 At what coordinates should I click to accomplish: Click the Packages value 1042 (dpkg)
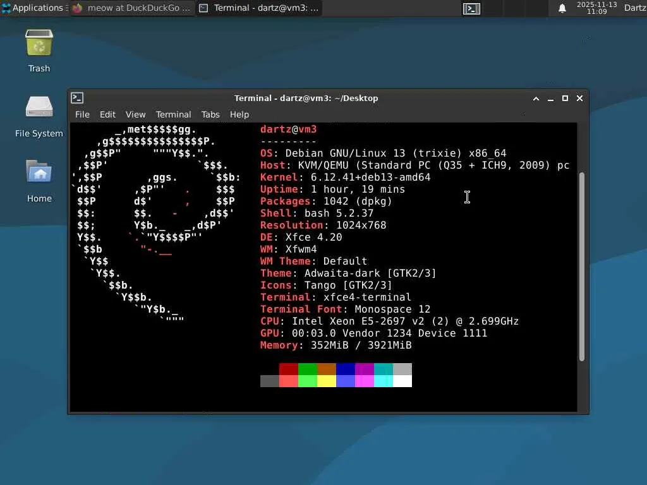coord(358,201)
